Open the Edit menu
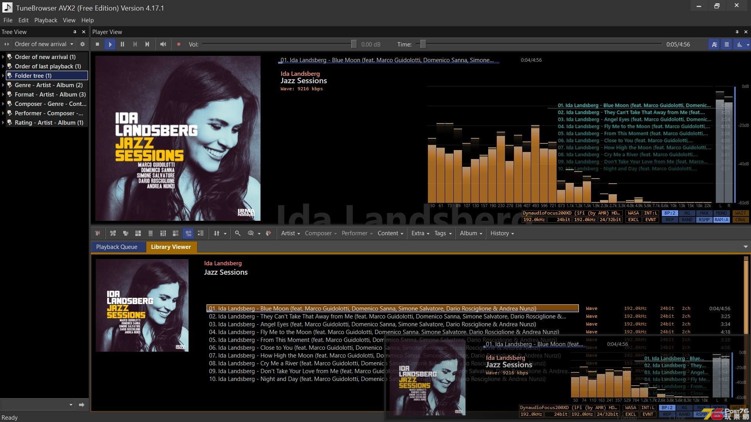751x422 pixels. 23,20
